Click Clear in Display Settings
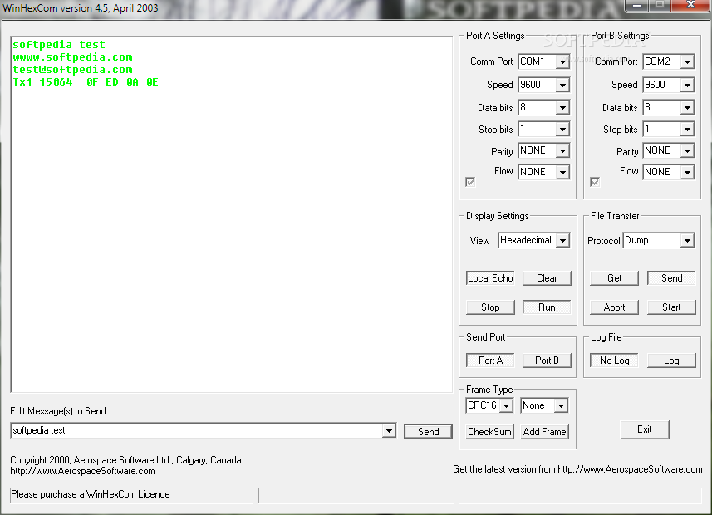 coord(547,278)
